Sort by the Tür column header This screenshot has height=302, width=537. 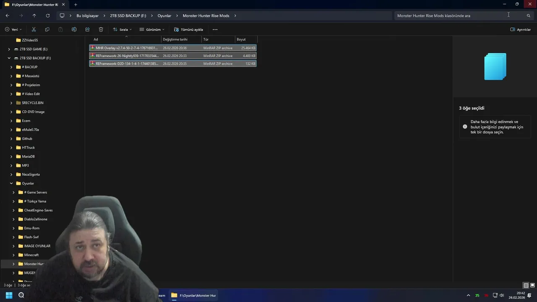218,39
